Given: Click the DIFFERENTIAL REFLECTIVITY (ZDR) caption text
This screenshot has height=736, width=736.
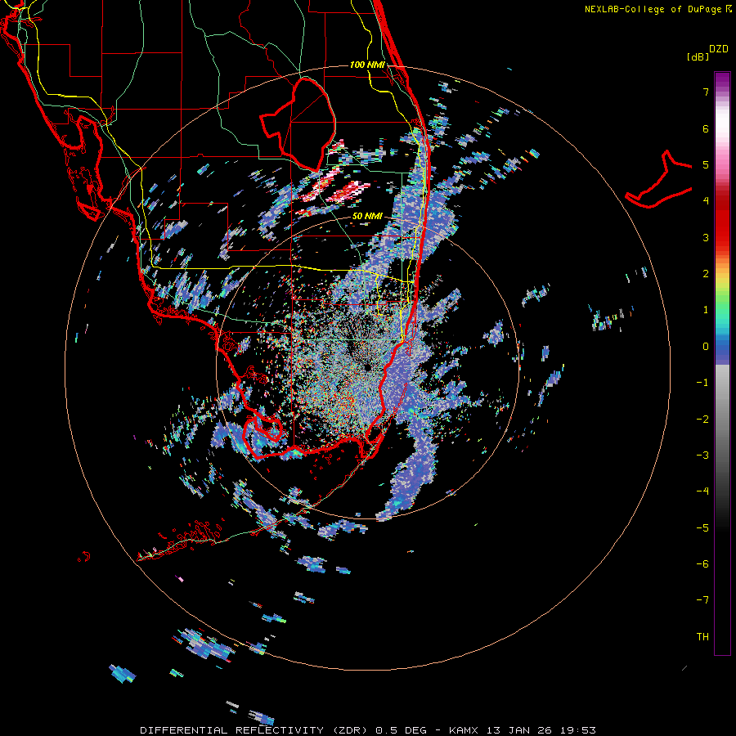Looking at the screenshot, I should pyautogui.click(x=254, y=730).
